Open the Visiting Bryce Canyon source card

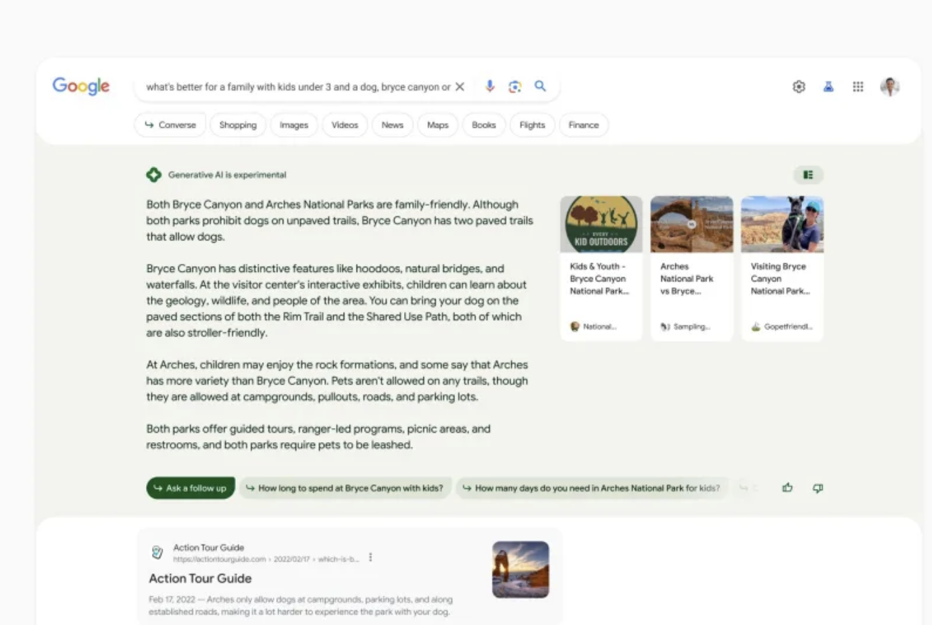coord(782,268)
